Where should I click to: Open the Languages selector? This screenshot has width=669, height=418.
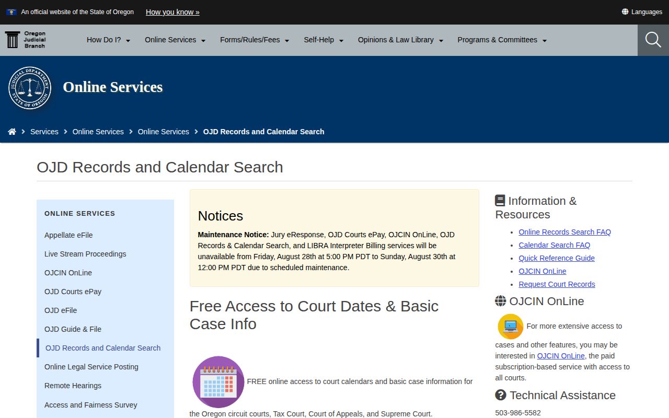[x=642, y=11]
